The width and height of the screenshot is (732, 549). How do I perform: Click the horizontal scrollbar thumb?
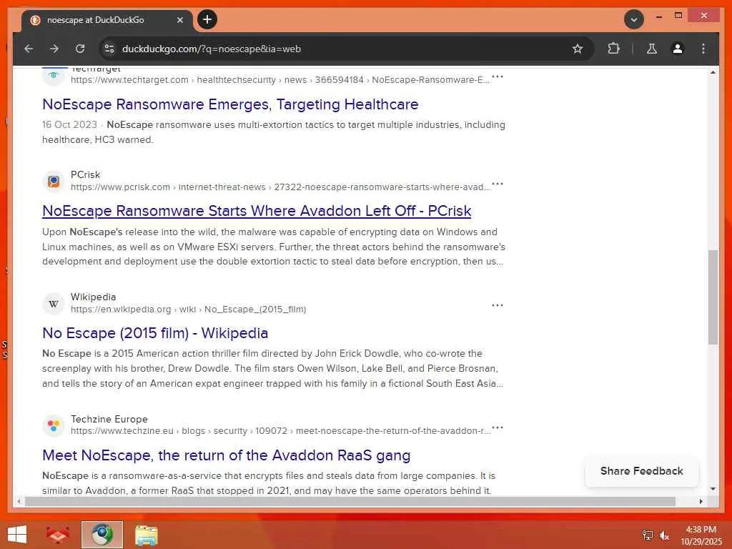[x=350, y=501]
